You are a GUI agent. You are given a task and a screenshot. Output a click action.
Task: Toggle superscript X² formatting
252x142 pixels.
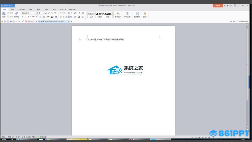(x=37, y=17)
